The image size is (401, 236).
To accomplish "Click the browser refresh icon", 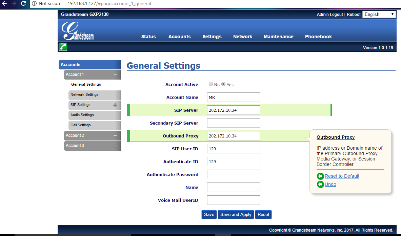I will point(23,4).
